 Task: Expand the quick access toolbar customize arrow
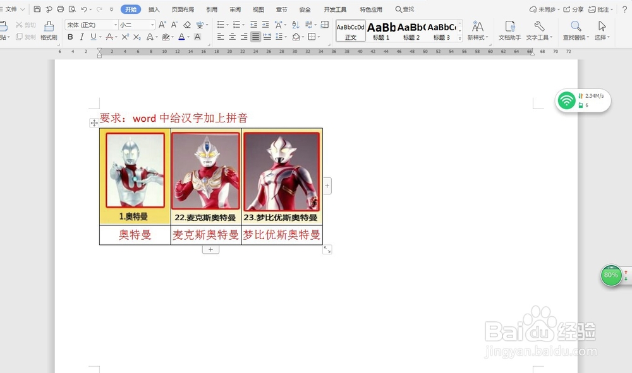tap(112, 9)
